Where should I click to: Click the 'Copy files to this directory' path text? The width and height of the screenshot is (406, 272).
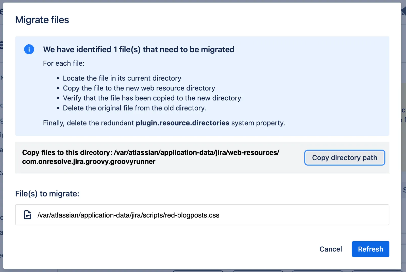click(x=151, y=157)
